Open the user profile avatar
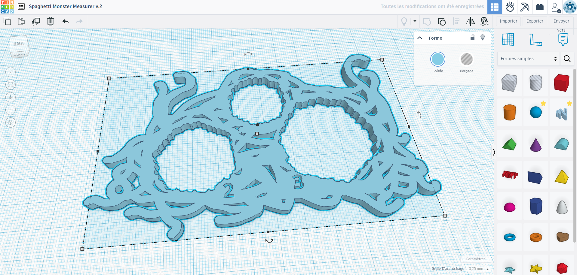Image resolution: width=577 pixels, height=275 pixels. [x=570, y=7]
